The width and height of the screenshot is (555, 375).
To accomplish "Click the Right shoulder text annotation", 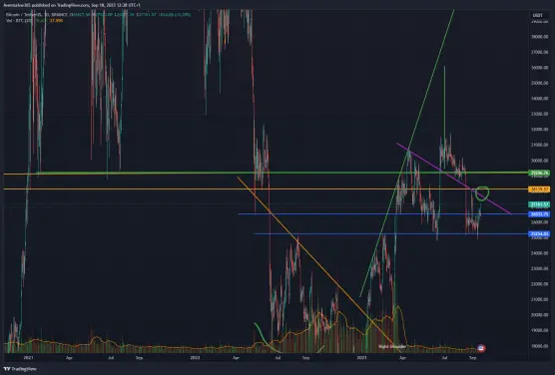I will coord(392,347).
